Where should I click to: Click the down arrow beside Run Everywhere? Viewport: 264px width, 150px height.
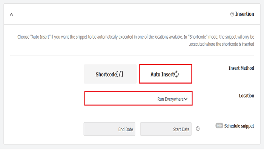(186, 99)
